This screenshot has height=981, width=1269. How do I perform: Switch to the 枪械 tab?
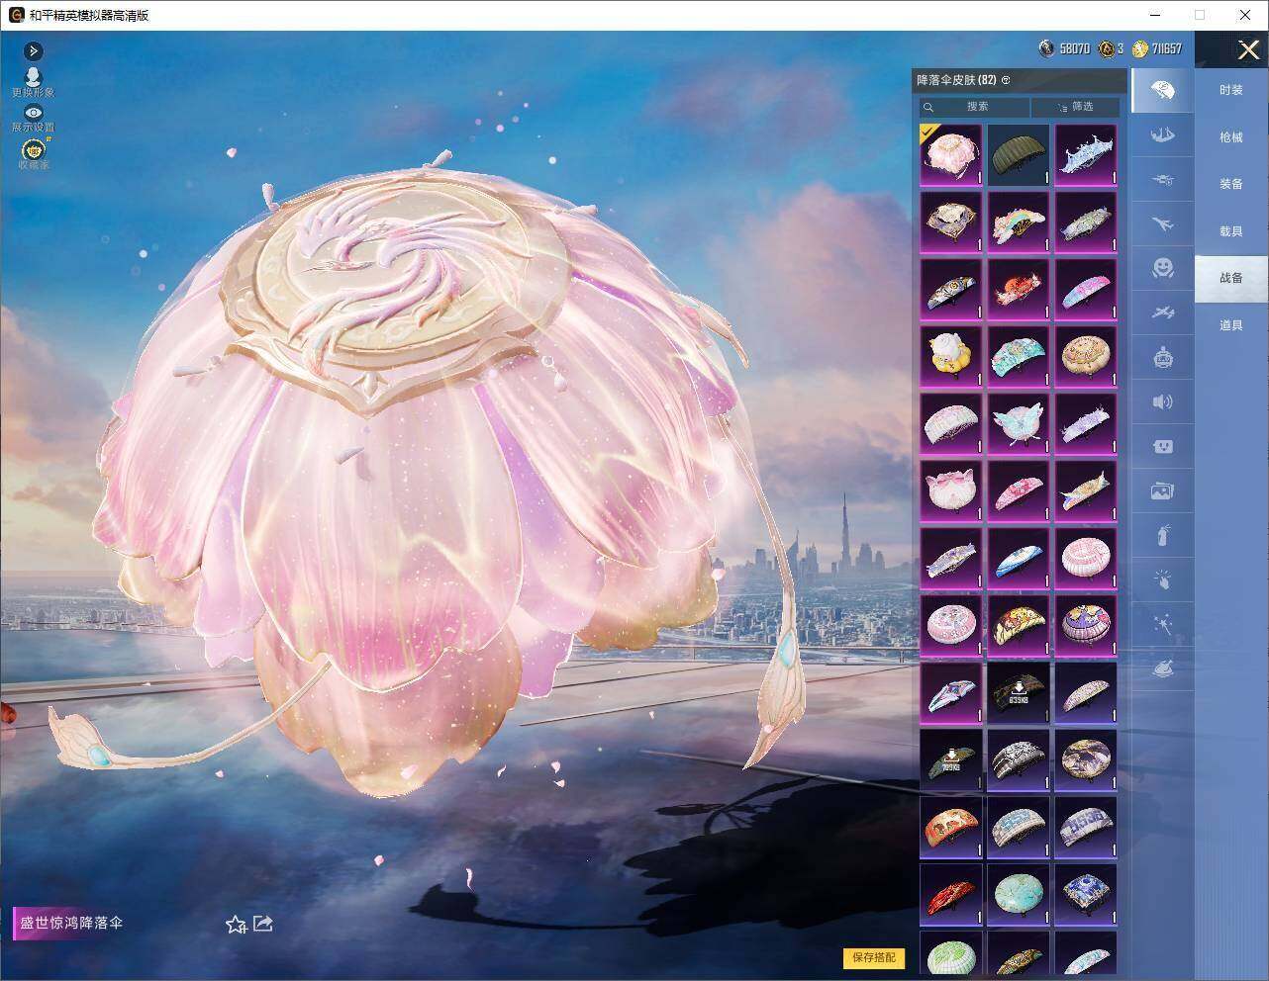coord(1230,137)
